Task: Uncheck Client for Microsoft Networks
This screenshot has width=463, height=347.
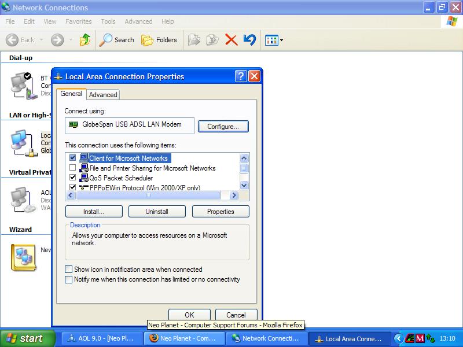Action: (x=72, y=158)
